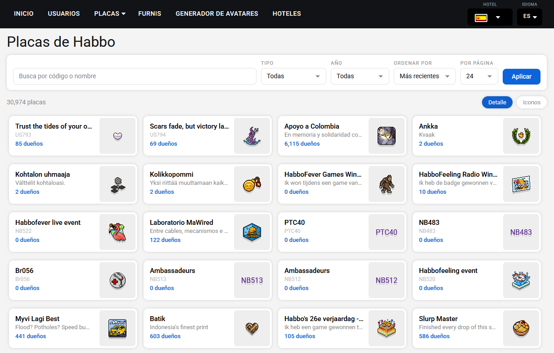Go to Inicio
This screenshot has height=353, width=554.
point(24,13)
